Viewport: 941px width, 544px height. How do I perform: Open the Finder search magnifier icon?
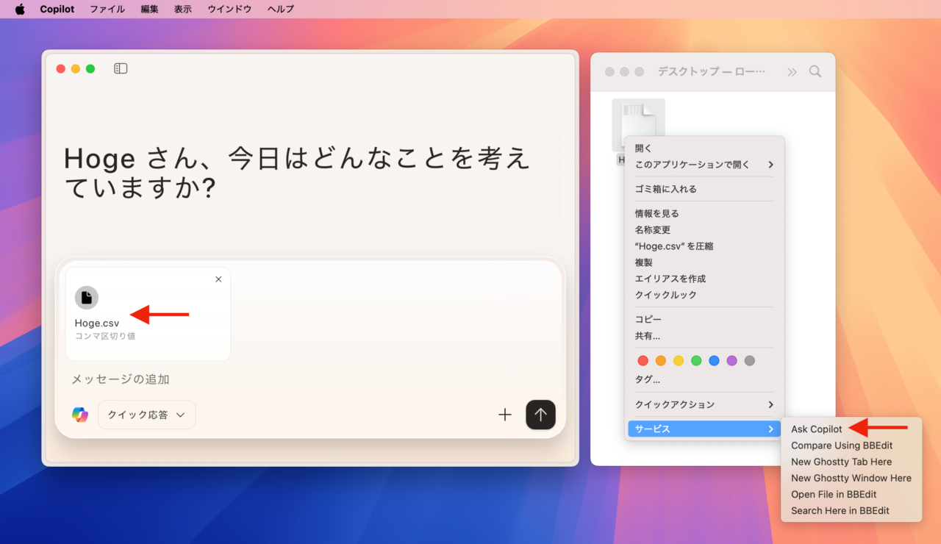[815, 71]
